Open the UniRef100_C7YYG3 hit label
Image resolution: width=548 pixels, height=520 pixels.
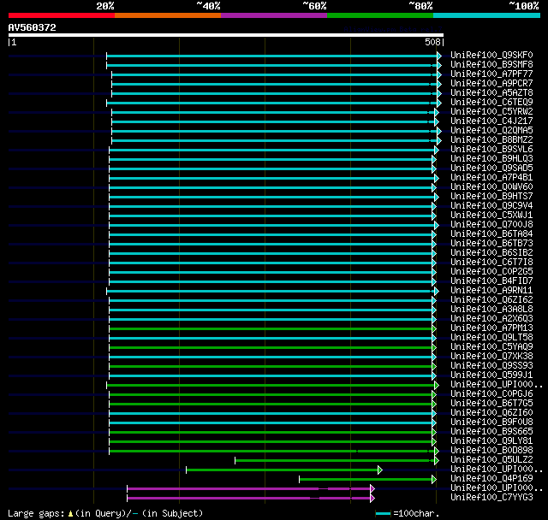coord(491,497)
